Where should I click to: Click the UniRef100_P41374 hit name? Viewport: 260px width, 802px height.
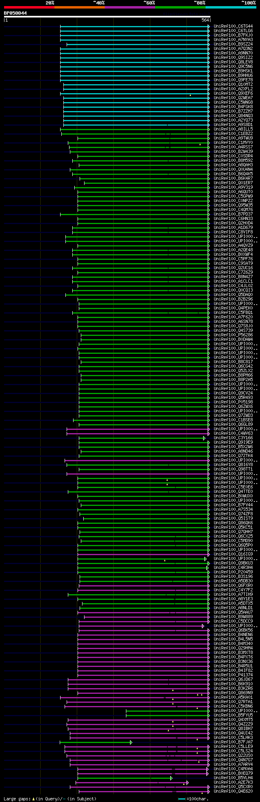click(x=233, y=675)
